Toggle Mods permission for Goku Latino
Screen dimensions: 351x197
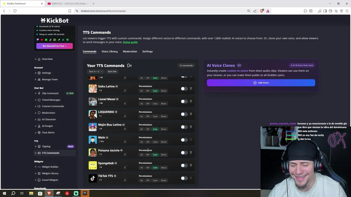tap(164, 91)
